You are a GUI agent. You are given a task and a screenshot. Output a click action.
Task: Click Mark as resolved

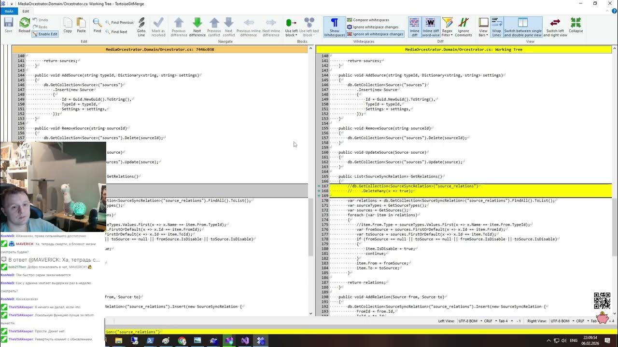(158, 27)
